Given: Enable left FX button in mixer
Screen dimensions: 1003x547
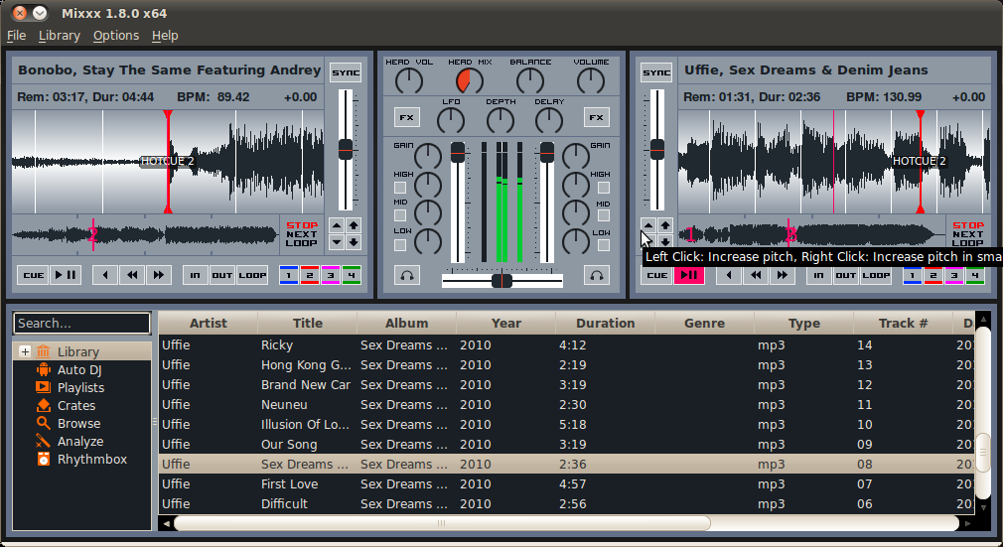Looking at the screenshot, I should 407,117.
